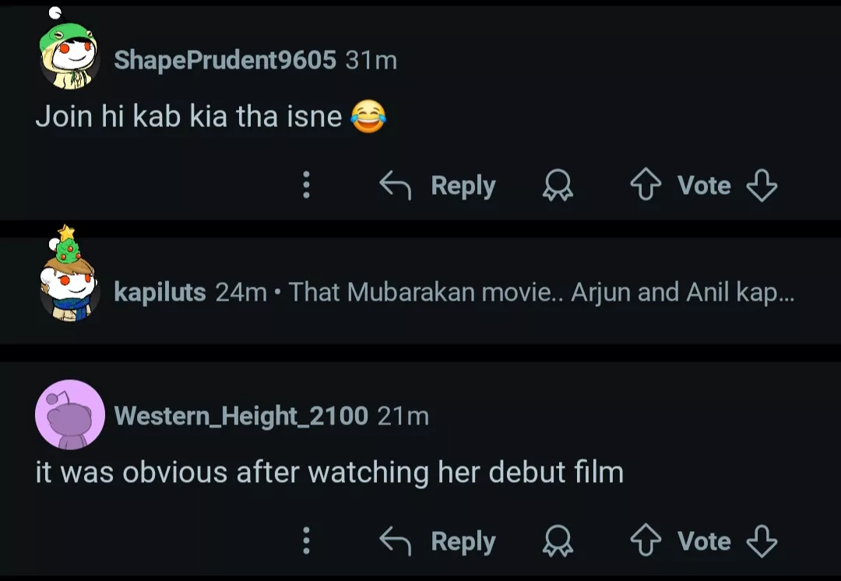Screen dimensions: 841x581
Task: Click the Vote label on Western_Height_2100's comment
Action: coord(704,541)
